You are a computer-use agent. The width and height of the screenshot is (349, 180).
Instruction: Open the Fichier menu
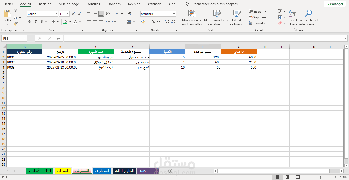[x=8, y=4]
